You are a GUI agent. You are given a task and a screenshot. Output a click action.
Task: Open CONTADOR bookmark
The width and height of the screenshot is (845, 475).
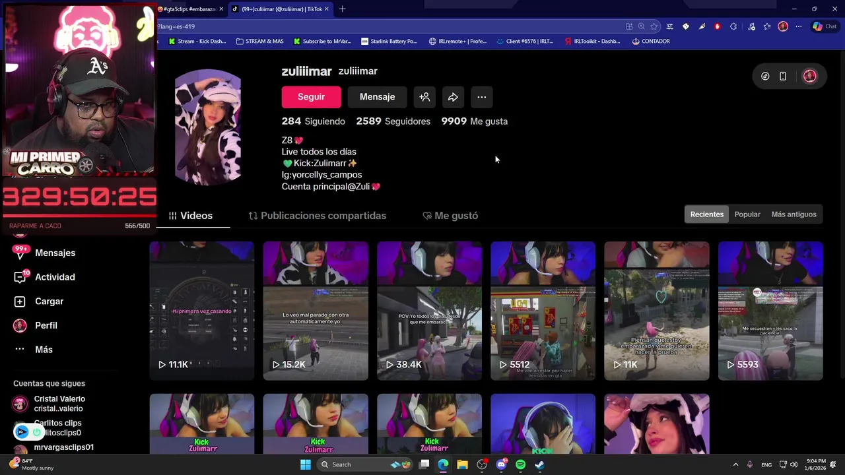point(651,41)
